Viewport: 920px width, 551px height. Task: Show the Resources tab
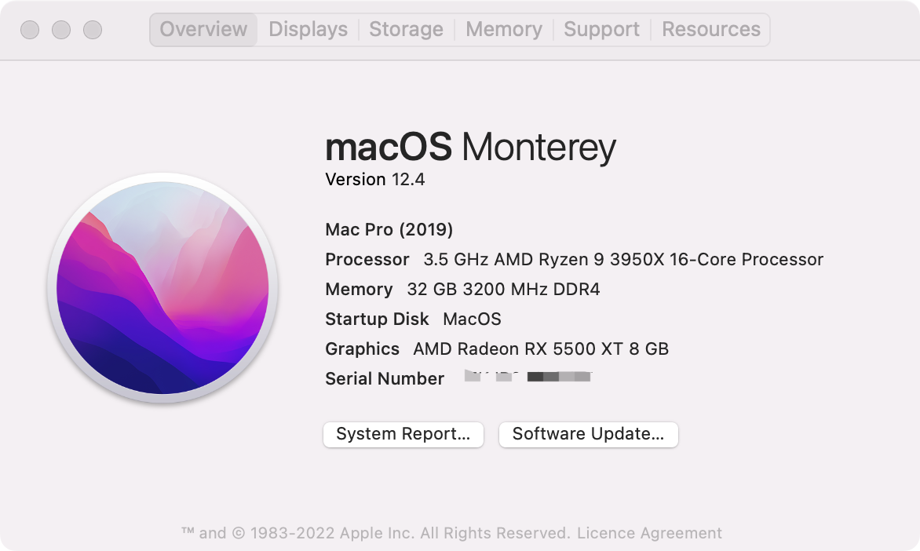(710, 30)
